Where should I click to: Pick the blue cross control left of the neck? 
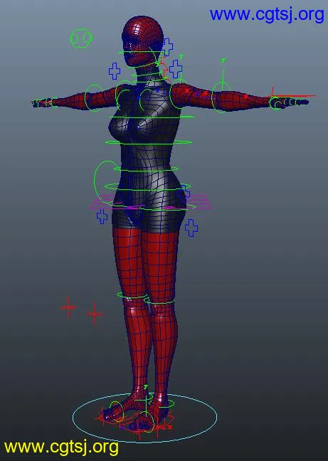115,71
